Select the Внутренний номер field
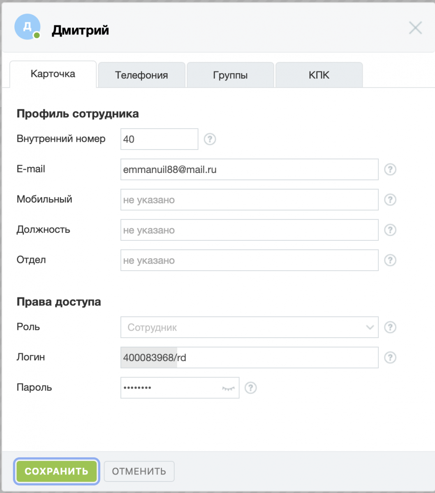The width and height of the screenshot is (435, 493). coord(159,139)
